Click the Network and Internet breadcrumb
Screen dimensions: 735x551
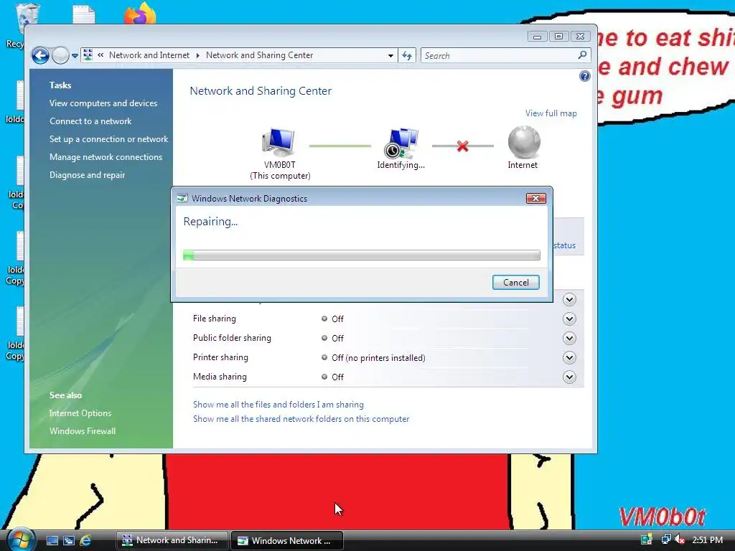pyautogui.click(x=149, y=55)
